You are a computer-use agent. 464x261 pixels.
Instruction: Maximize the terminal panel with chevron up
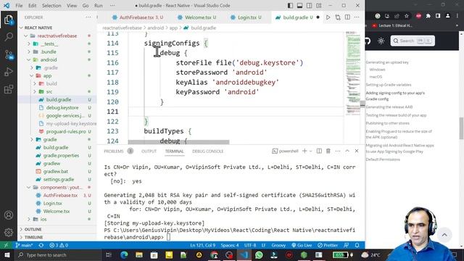coord(347,151)
